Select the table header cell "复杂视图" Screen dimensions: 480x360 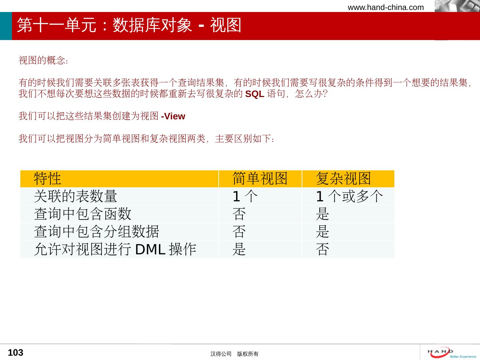click(348, 179)
